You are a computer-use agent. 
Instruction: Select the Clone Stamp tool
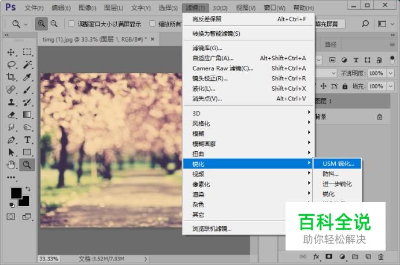[11, 102]
